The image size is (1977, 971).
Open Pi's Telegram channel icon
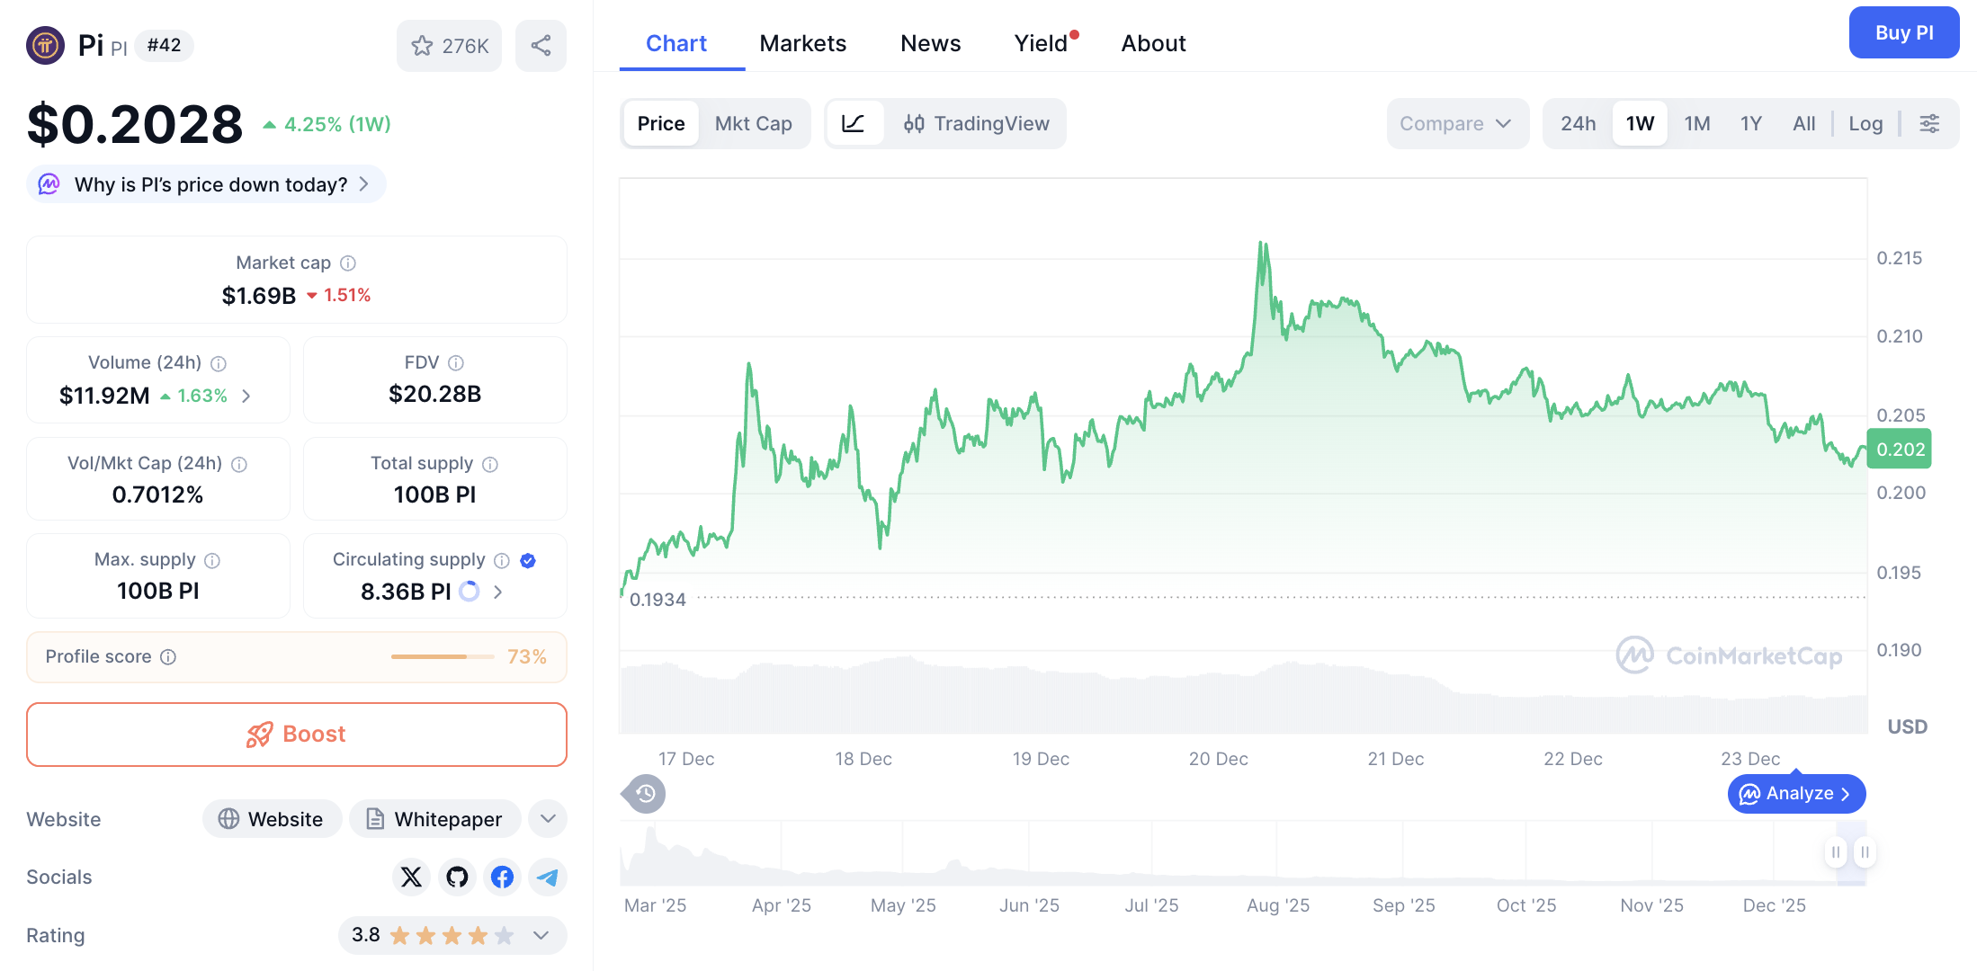tap(547, 877)
